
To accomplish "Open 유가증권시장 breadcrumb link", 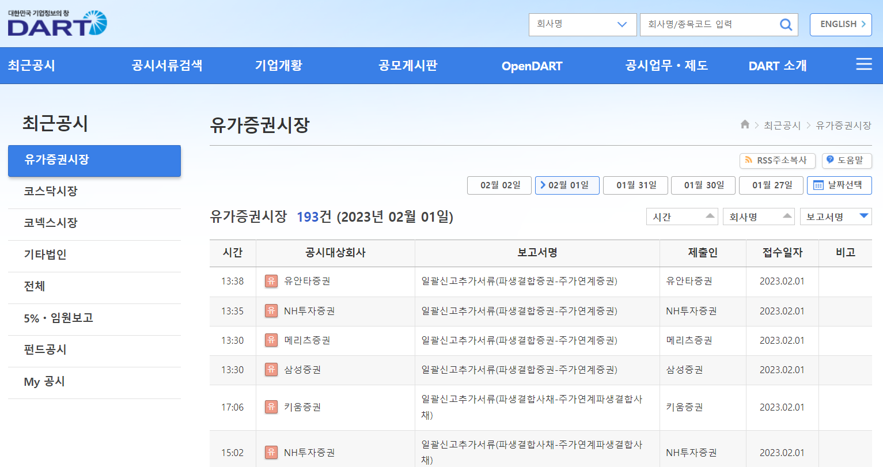I will point(844,125).
